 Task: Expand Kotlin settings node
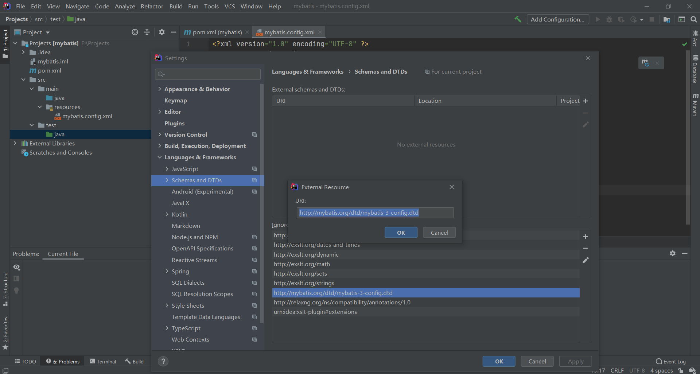[x=167, y=214]
